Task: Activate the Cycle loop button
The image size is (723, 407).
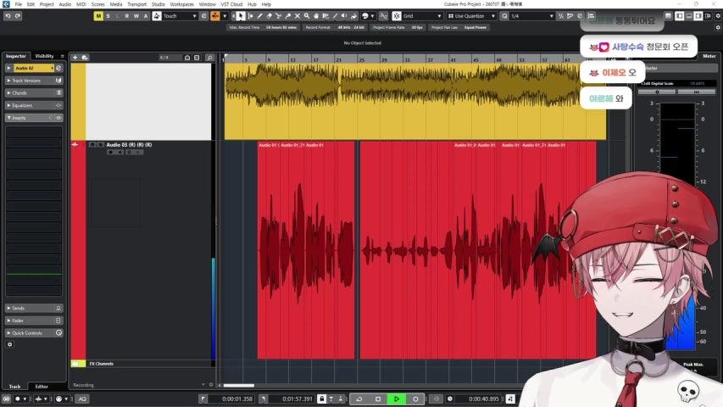Action: tap(359, 399)
